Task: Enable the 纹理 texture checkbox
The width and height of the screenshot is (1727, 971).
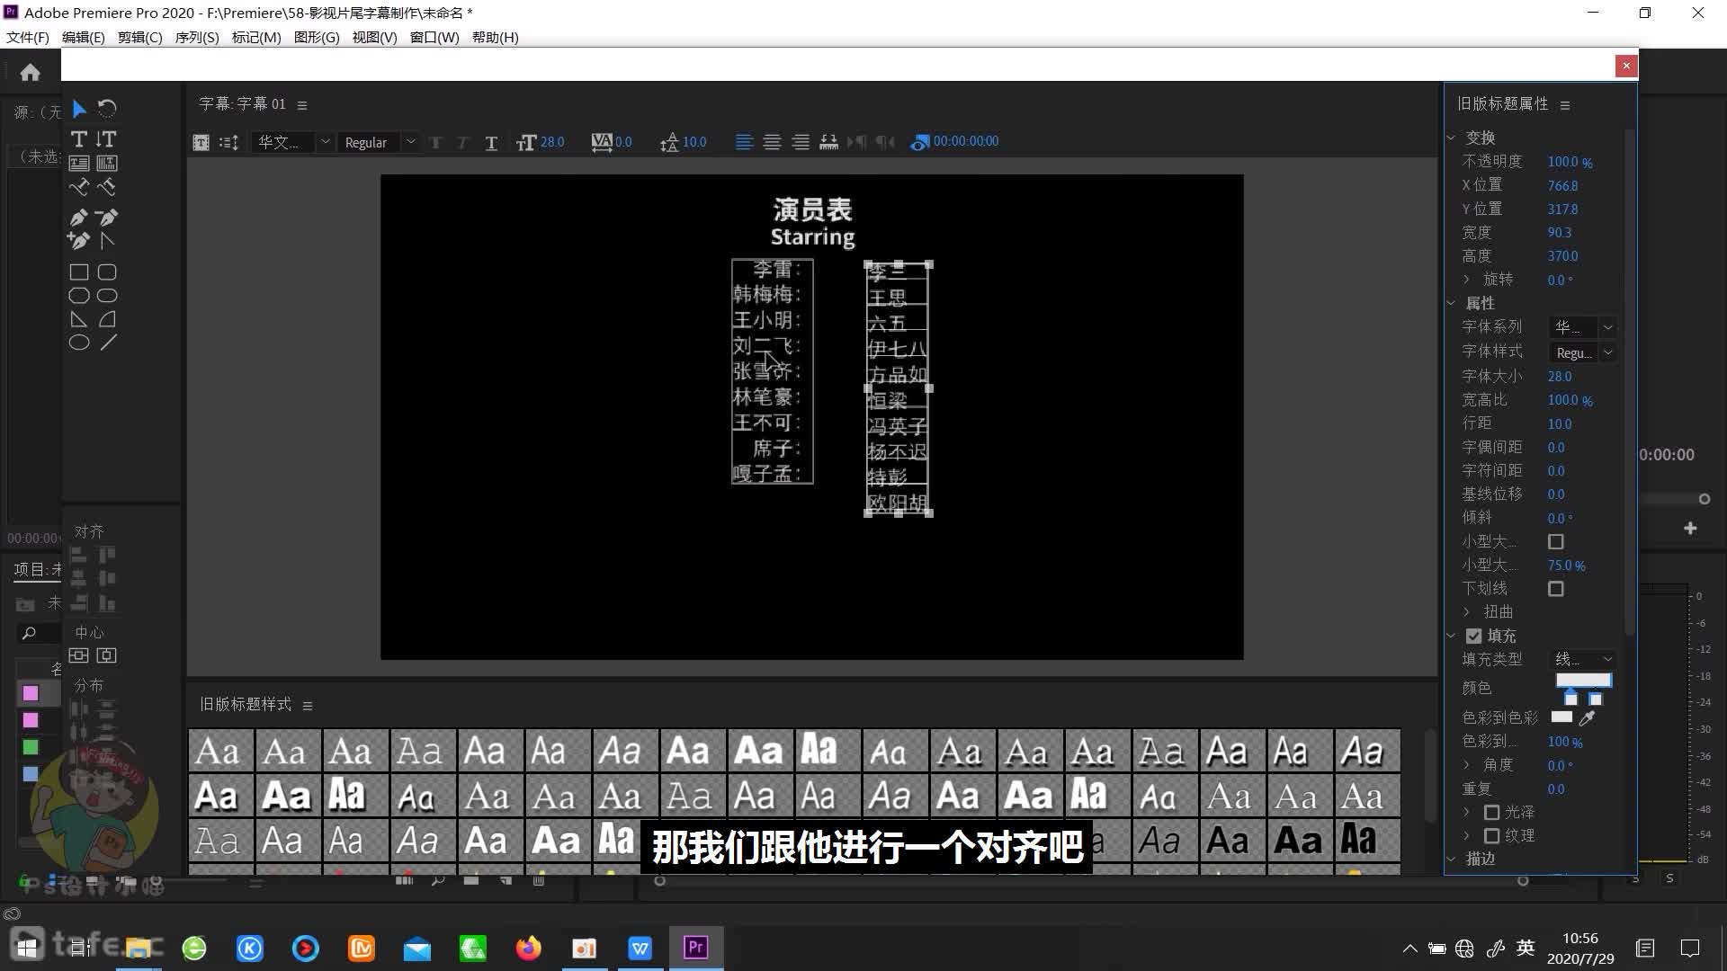Action: pos(1491,835)
